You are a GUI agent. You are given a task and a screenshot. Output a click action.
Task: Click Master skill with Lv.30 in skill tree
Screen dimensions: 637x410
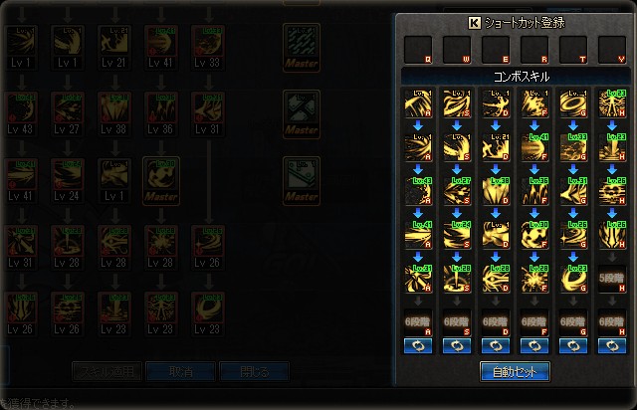161,181
